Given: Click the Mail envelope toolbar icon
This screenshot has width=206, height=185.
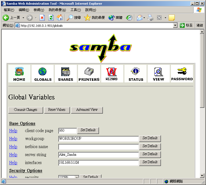Looking at the screenshot, I should [x=140, y=18].
